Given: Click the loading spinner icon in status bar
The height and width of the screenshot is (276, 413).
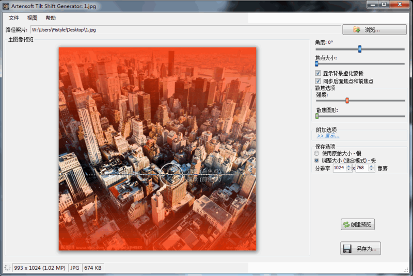Looking at the screenshot, I should 7,268.
